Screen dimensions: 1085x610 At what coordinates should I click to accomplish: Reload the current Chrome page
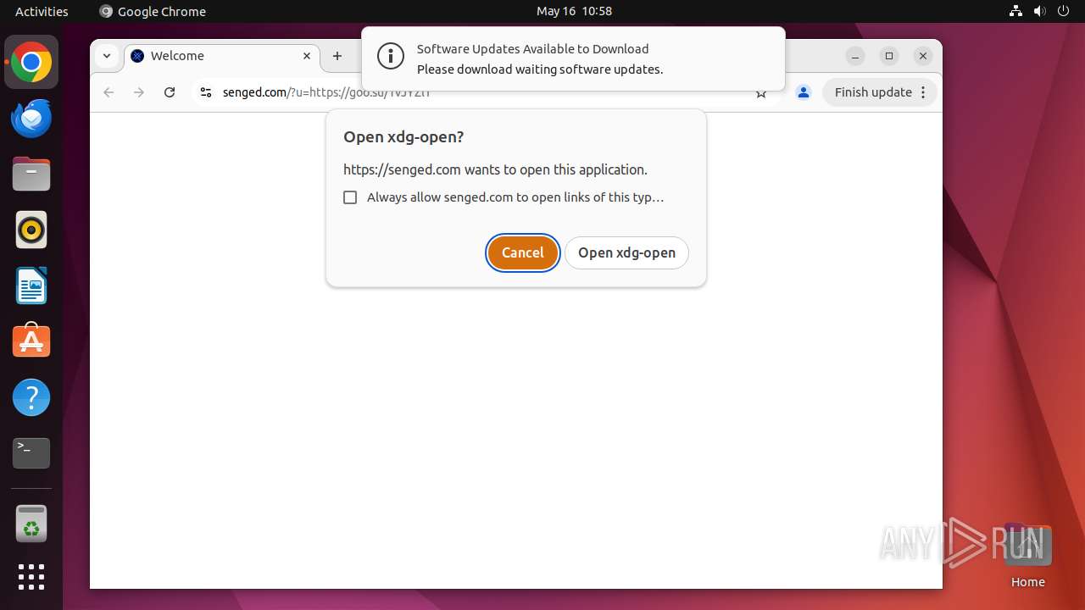coord(170,92)
